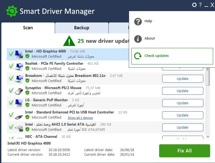This screenshot has height=163, width=215.
Task: Click current driver date 29/01/14
Action: pos(127,155)
